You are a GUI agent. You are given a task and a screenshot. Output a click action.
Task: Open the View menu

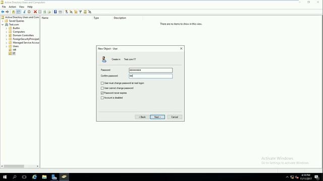22,7
